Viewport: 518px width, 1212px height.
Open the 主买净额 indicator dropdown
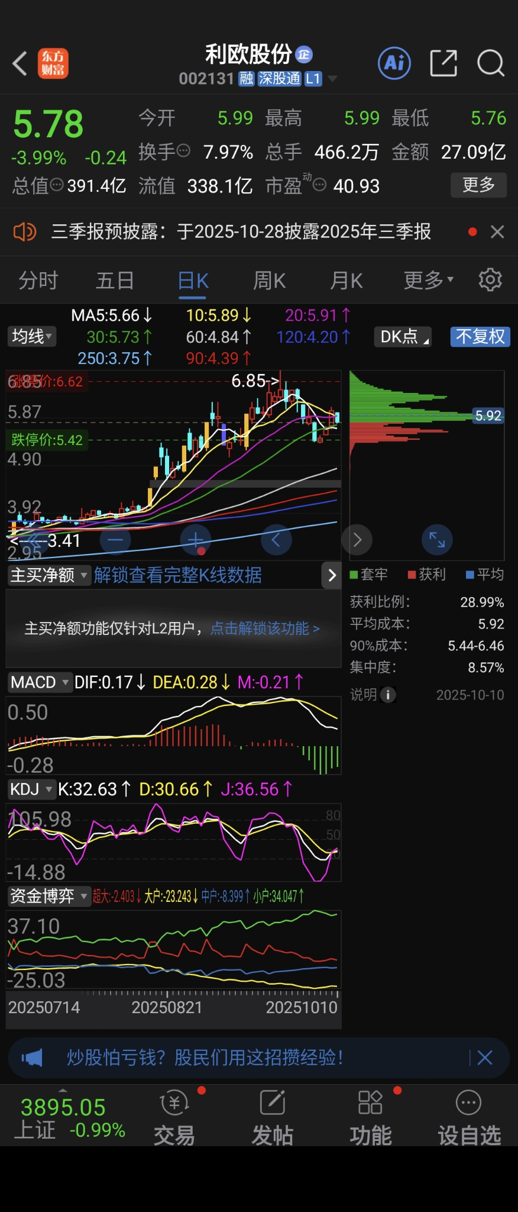(x=48, y=575)
